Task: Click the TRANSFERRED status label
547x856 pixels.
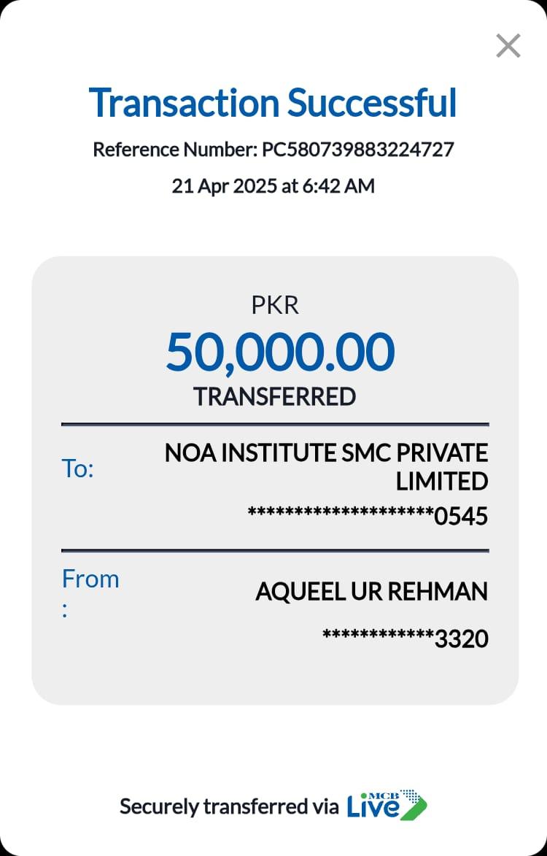Action: click(274, 396)
